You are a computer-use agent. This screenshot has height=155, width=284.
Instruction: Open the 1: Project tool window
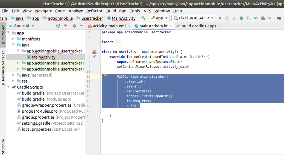point(3,34)
